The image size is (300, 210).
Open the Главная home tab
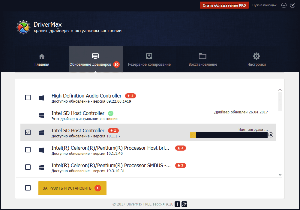(x=42, y=59)
